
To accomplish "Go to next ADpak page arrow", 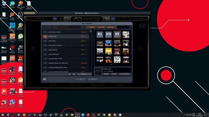I will 141,48.
